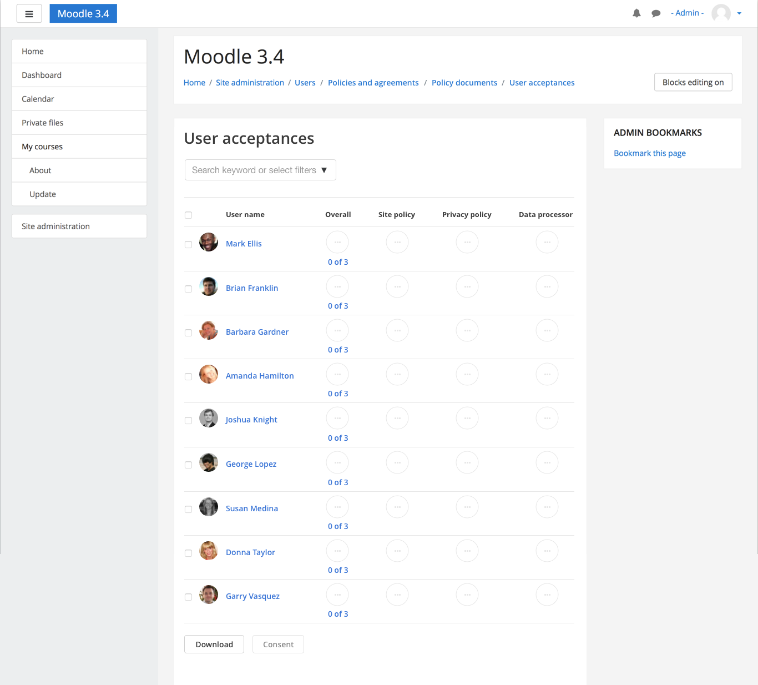758x685 pixels.
Task: Tick the select-all checkbox in header
Action: pos(188,215)
